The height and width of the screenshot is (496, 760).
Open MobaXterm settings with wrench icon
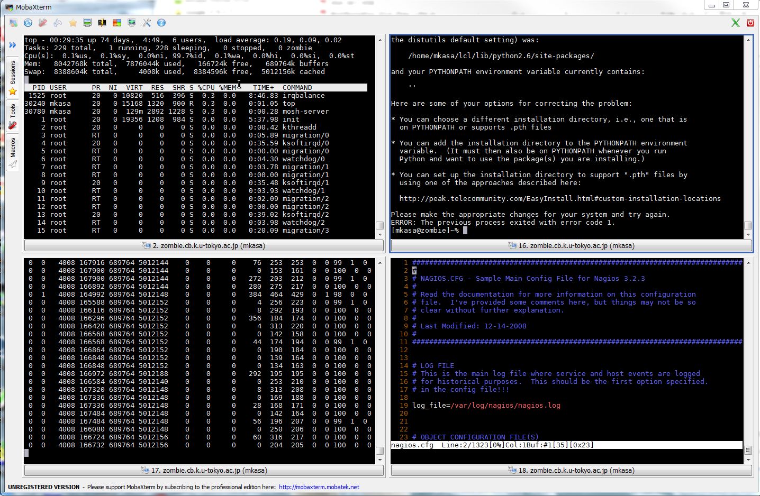(x=146, y=23)
